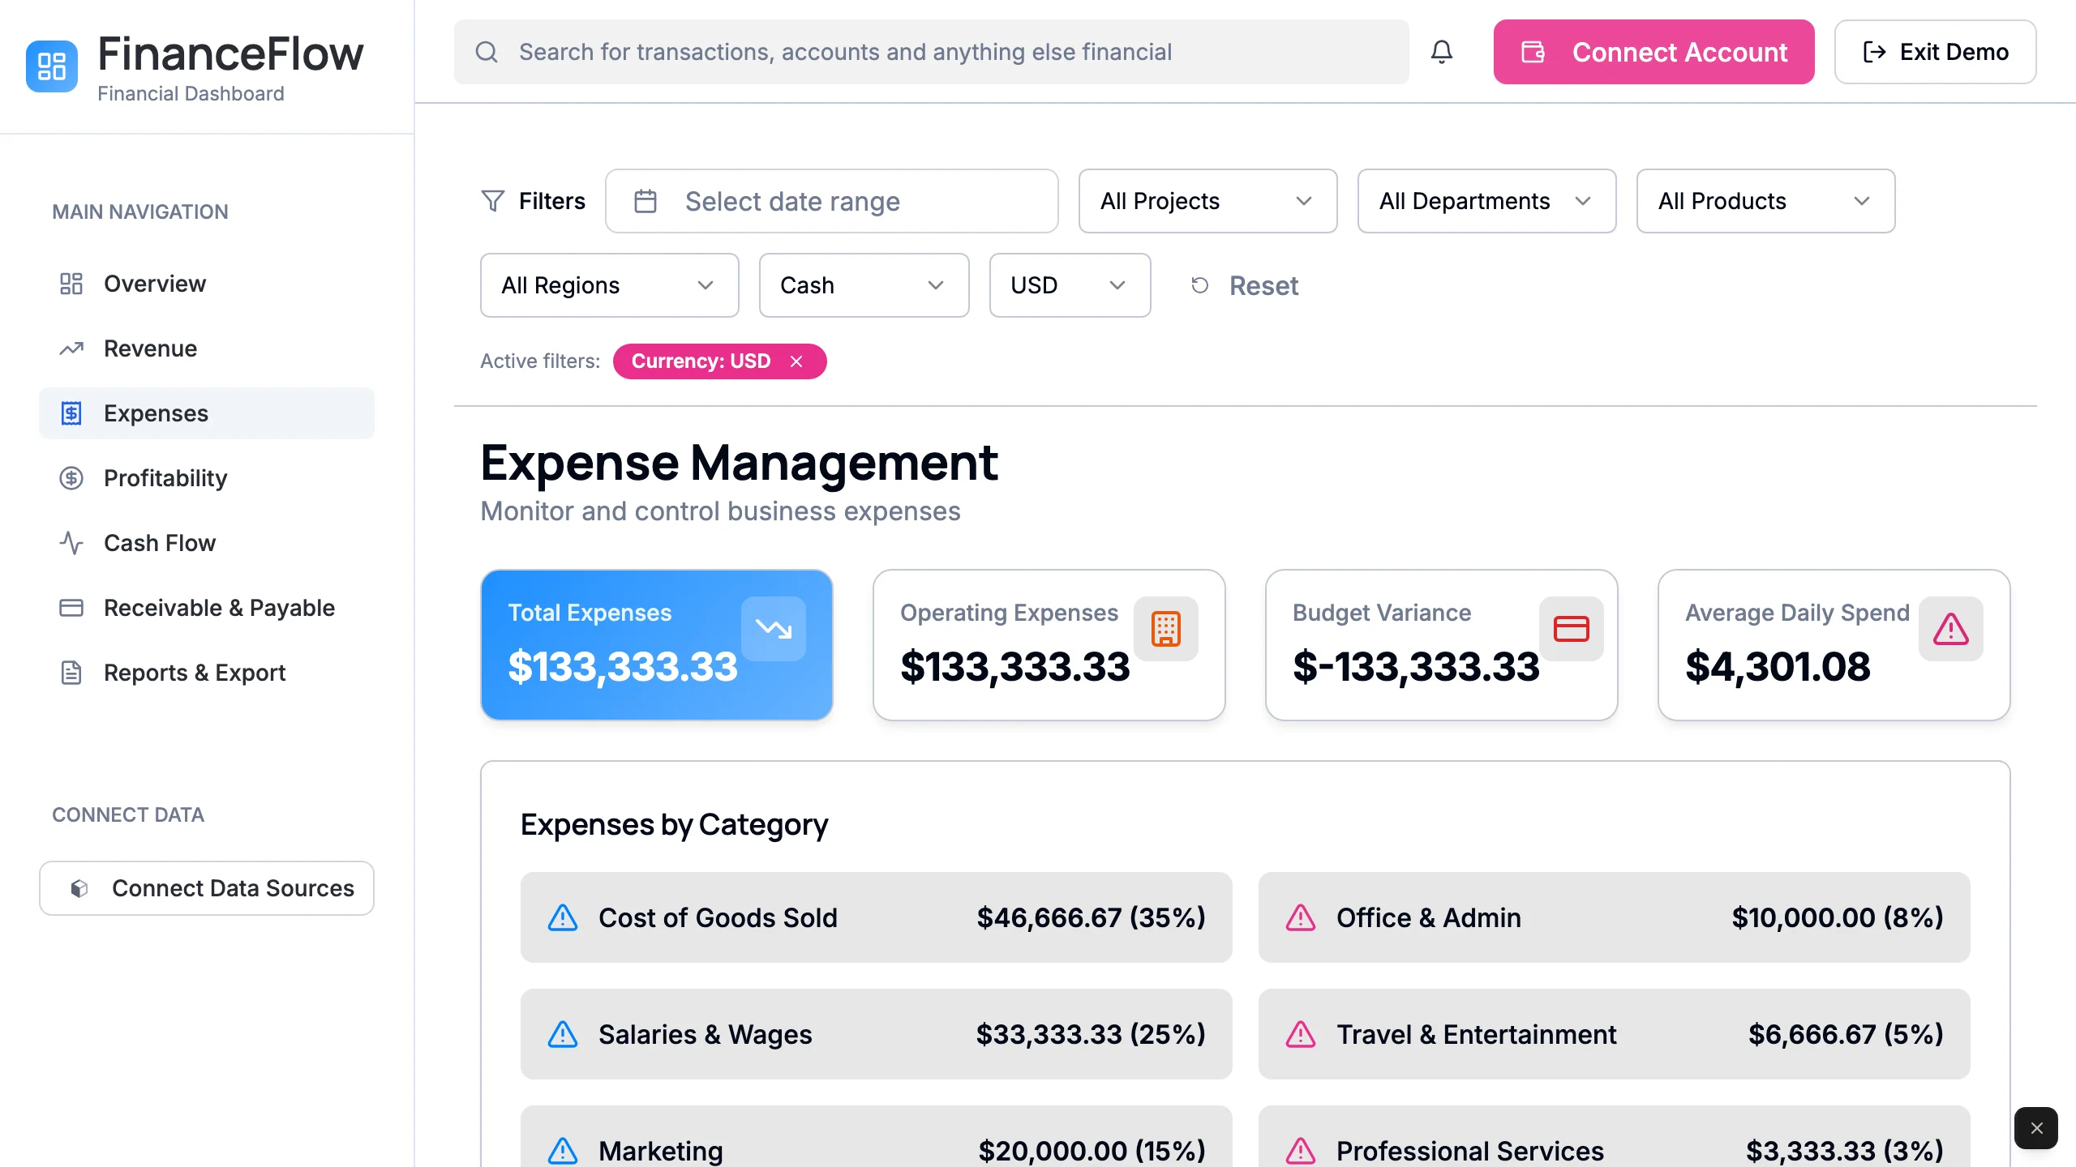Open the notifications bell

[1442, 52]
